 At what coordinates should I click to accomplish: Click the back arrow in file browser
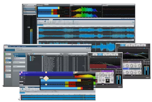[x=28, y=54]
